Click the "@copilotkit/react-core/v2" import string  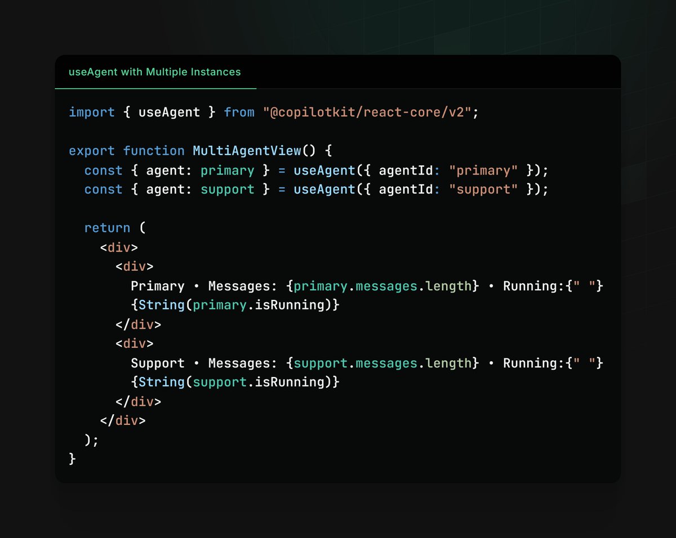[x=367, y=112]
